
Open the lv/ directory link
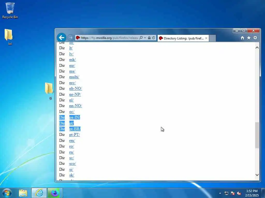(71, 54)
